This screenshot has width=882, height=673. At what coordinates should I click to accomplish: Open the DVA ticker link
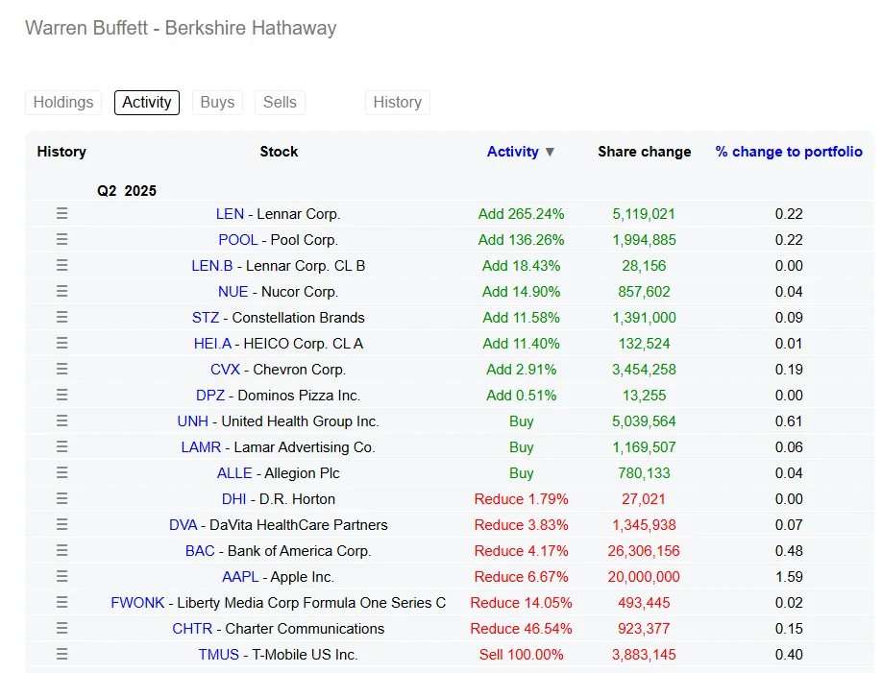coord(184,524)
